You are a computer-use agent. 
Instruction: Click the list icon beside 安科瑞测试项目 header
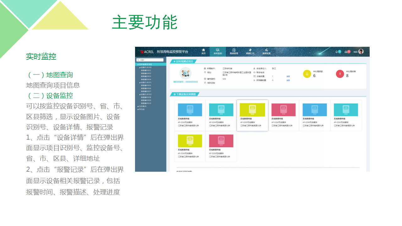[x=175, y=61]
